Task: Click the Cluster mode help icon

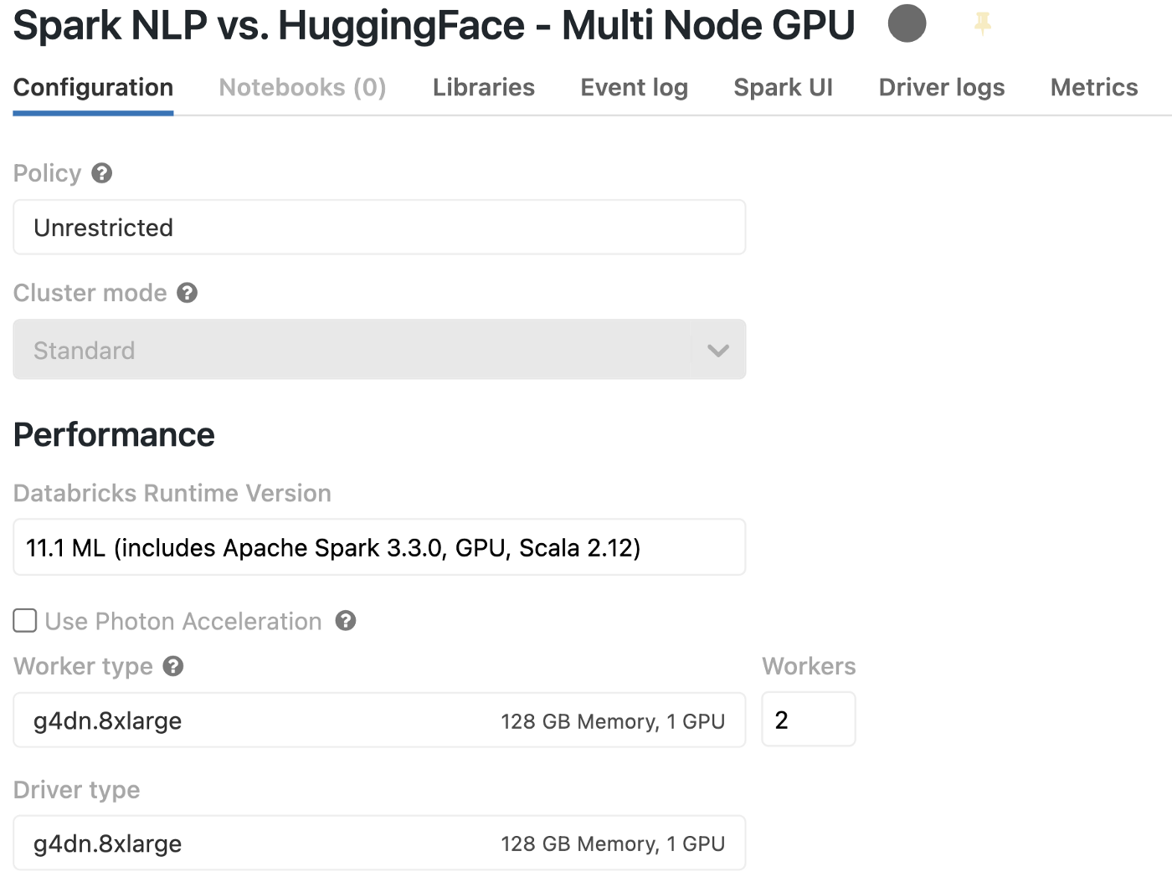Action: coord(188,293)
